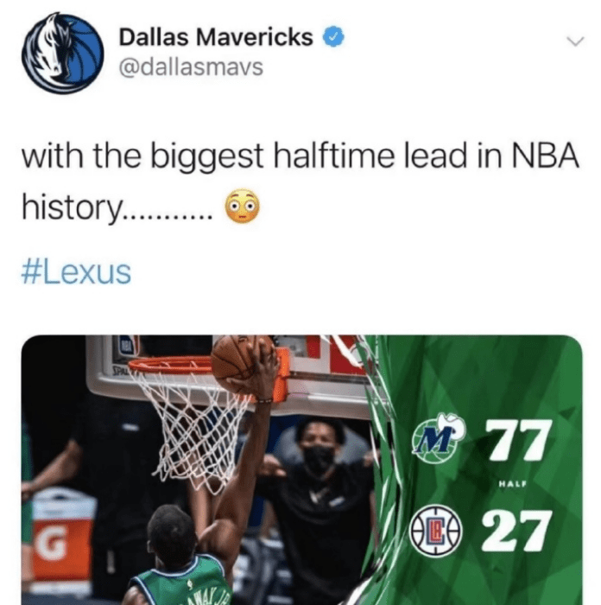Expand the tweet options chevron
Image resolution: width=601 pixels, height=605 pixels.
[576, 41]
